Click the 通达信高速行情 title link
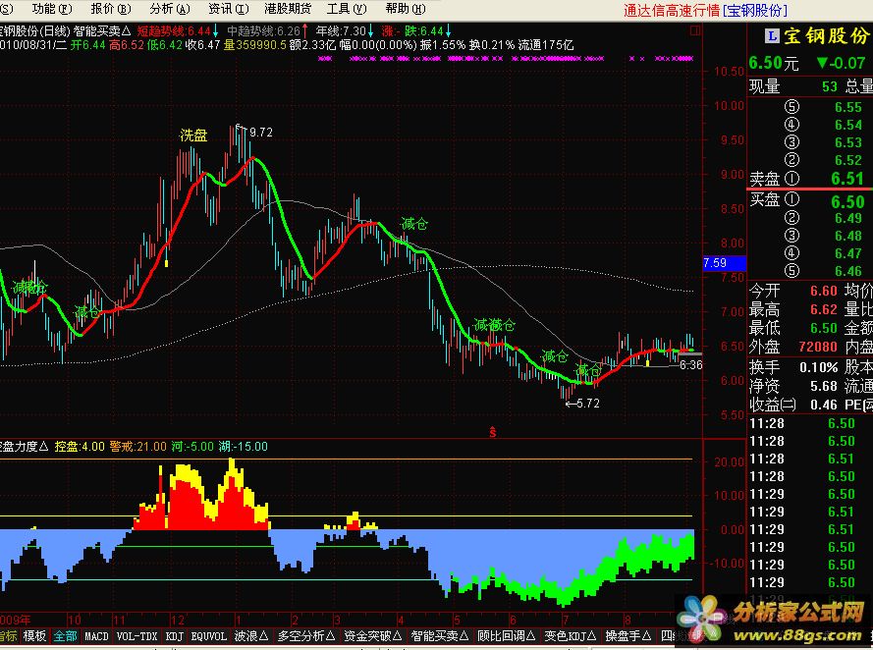 [x=672, y=10]
